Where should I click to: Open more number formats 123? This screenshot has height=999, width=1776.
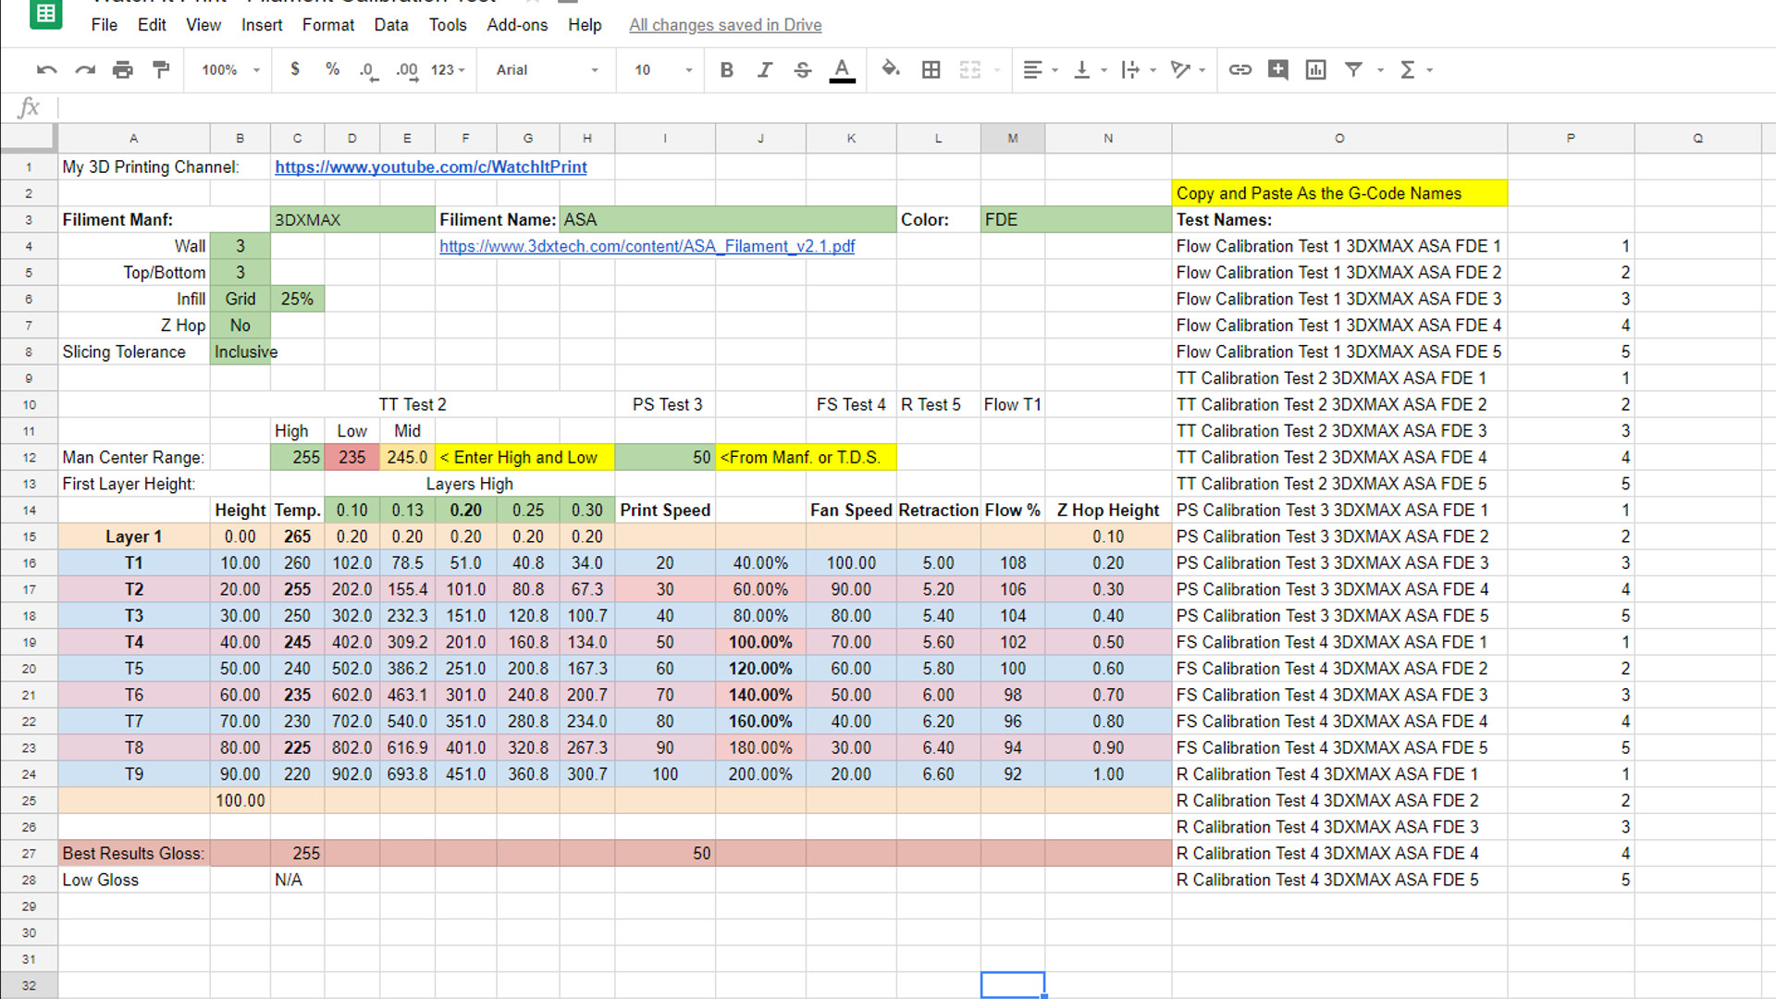click(448, 70)
